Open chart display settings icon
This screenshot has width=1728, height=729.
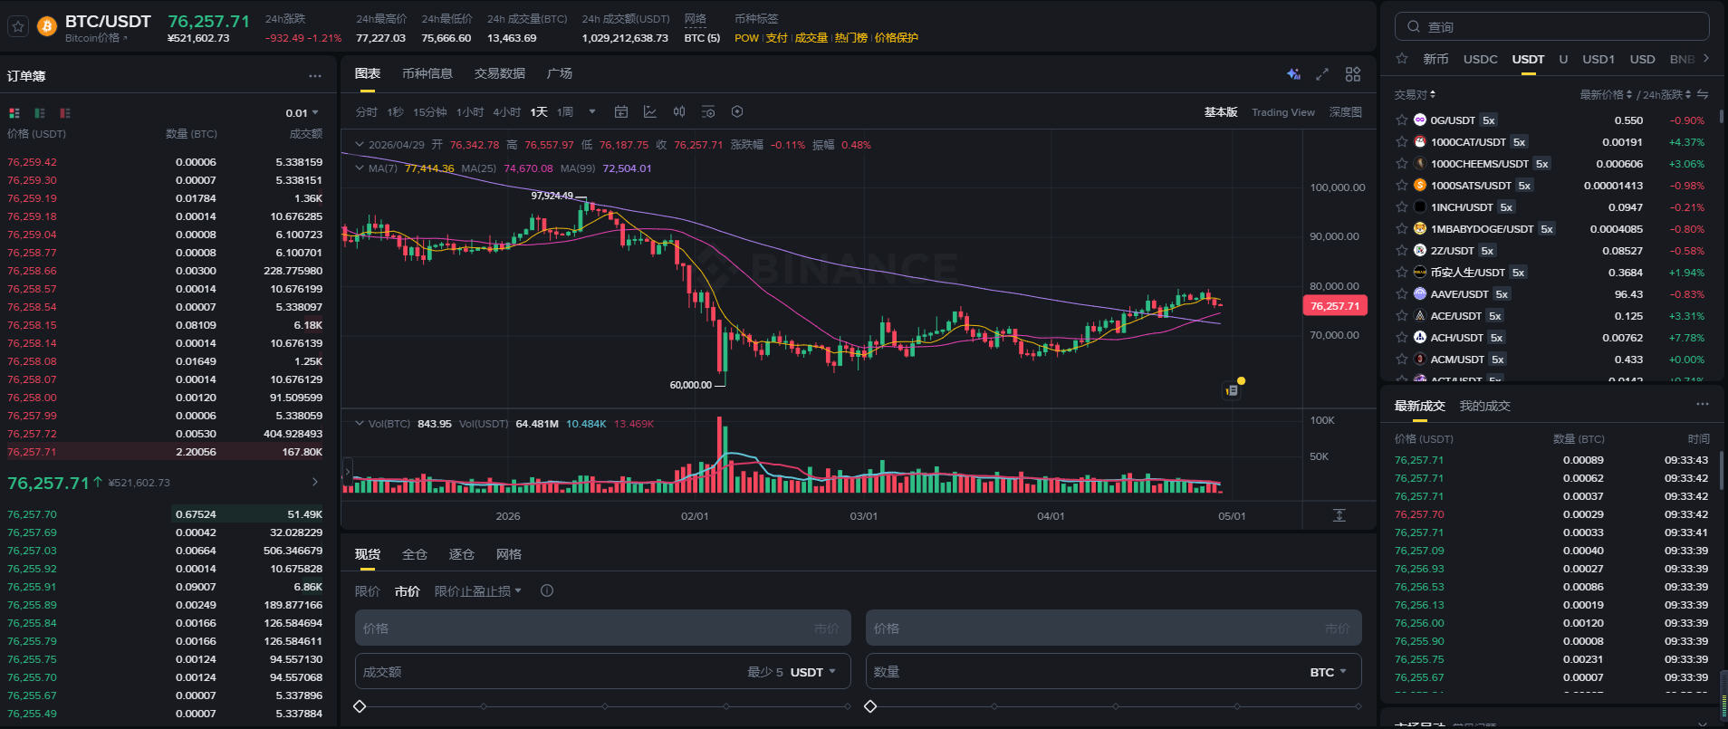(x=708, y=111)
